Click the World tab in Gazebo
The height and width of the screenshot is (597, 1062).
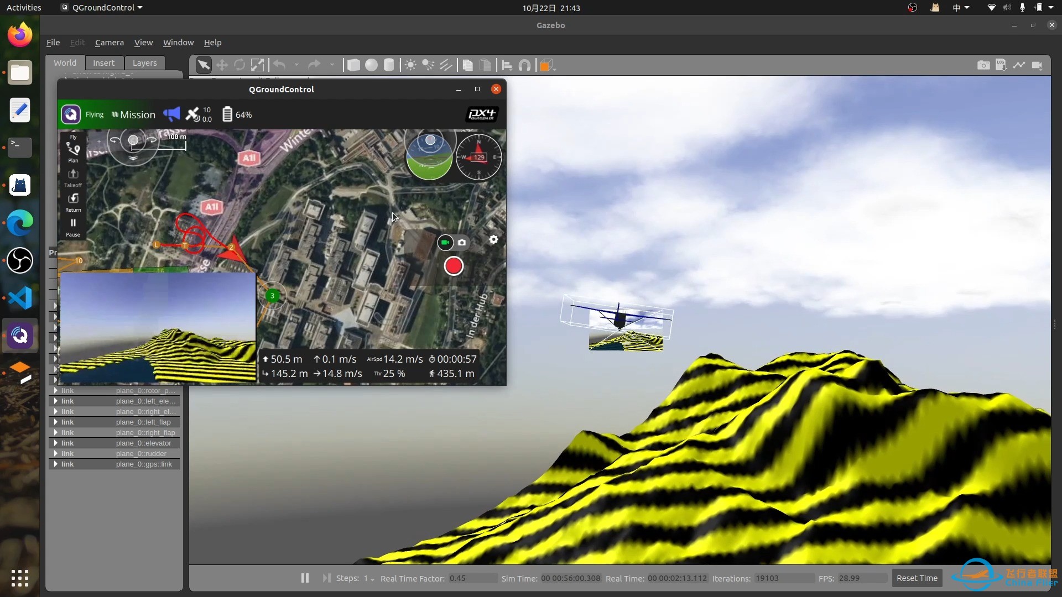click(x=65, y=62)
